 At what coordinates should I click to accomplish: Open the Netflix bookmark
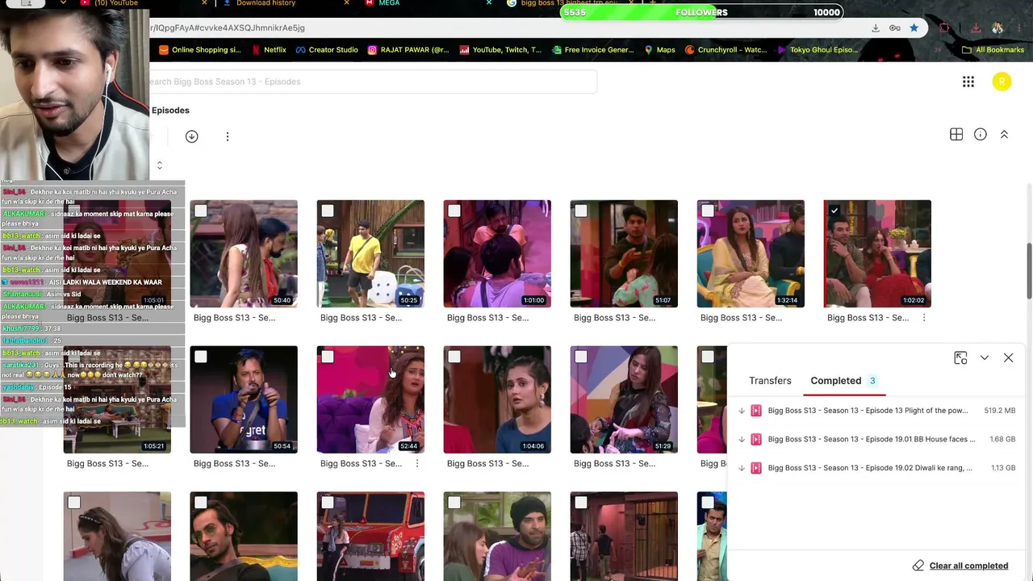point(269,50)
